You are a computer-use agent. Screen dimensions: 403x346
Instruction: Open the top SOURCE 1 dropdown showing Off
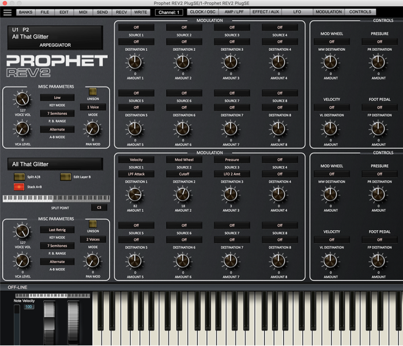coord(136,27)
